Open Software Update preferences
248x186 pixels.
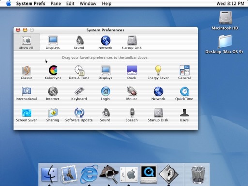pyautogui.click(x=79, y=115)
